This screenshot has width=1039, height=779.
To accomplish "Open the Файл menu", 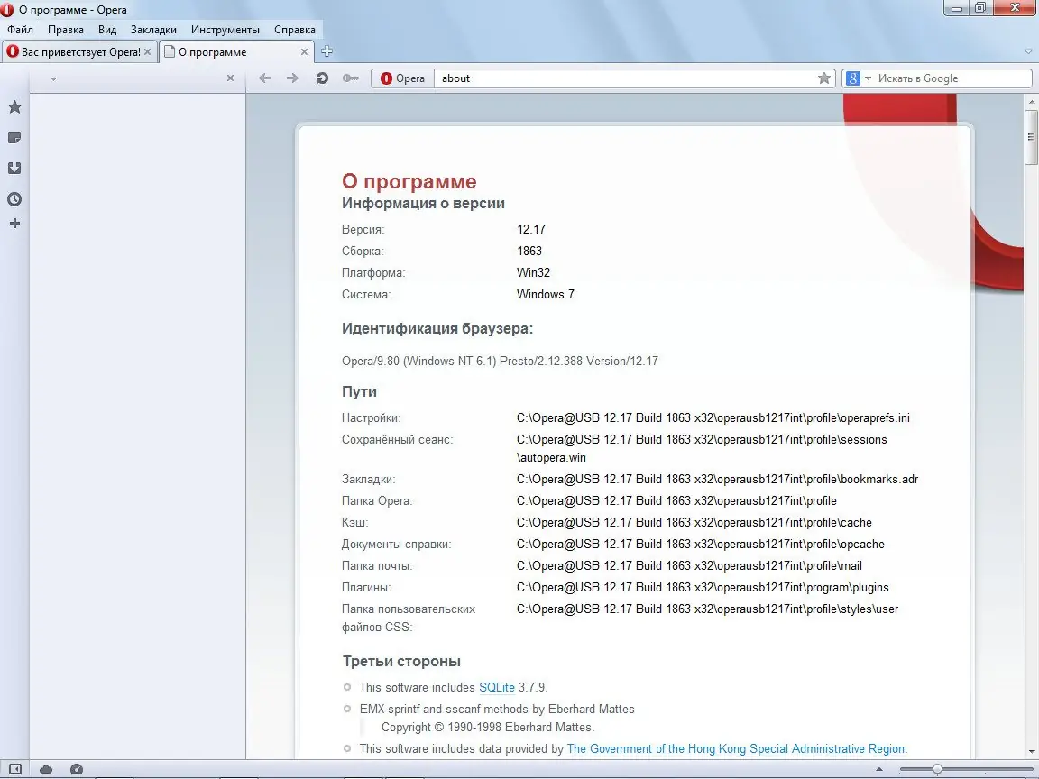I will (21, 29).
